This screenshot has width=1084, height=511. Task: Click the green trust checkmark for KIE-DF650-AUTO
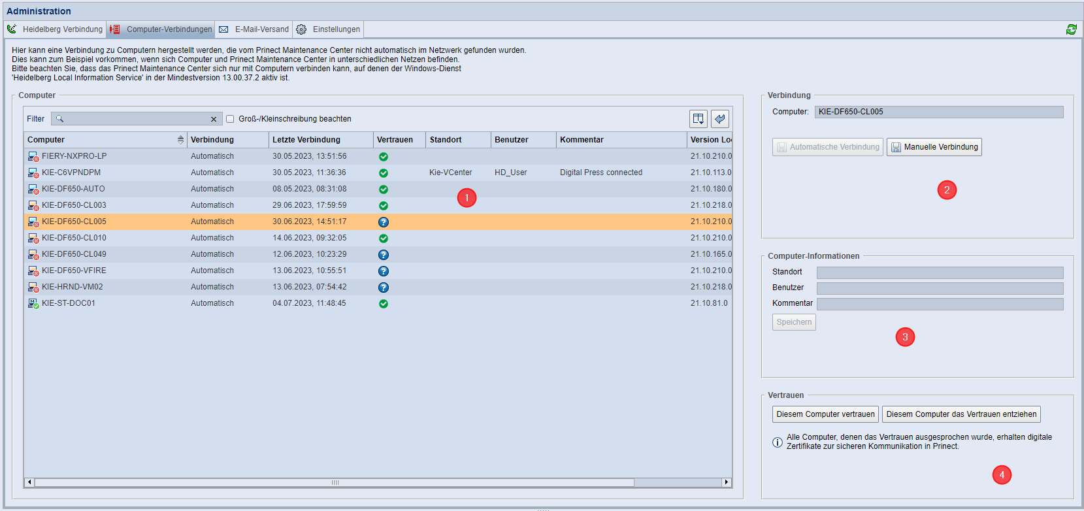(x=384, y=190)
